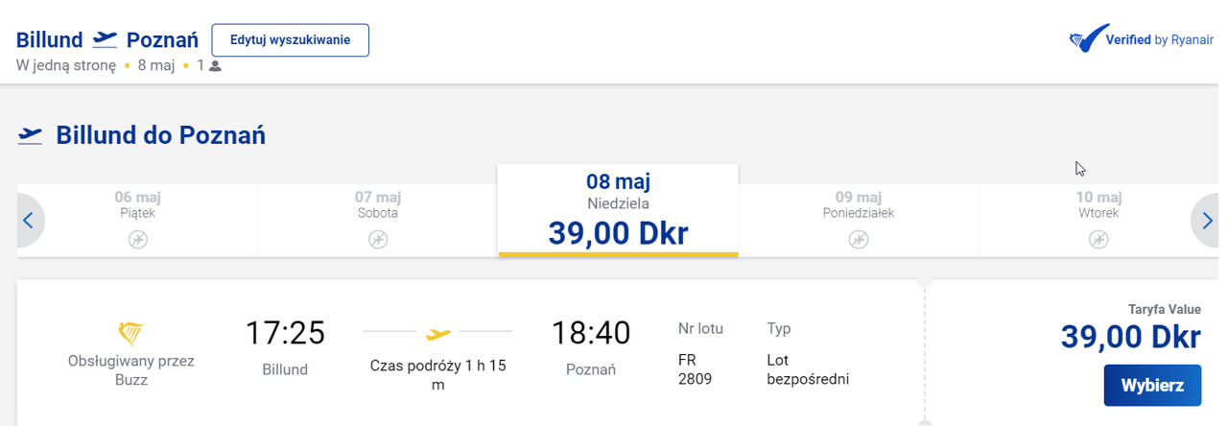Screen dimensions: 1228x426
Task: Select the 09 maj Poniedziałek date tab
Action: click(x=858, y=221)
